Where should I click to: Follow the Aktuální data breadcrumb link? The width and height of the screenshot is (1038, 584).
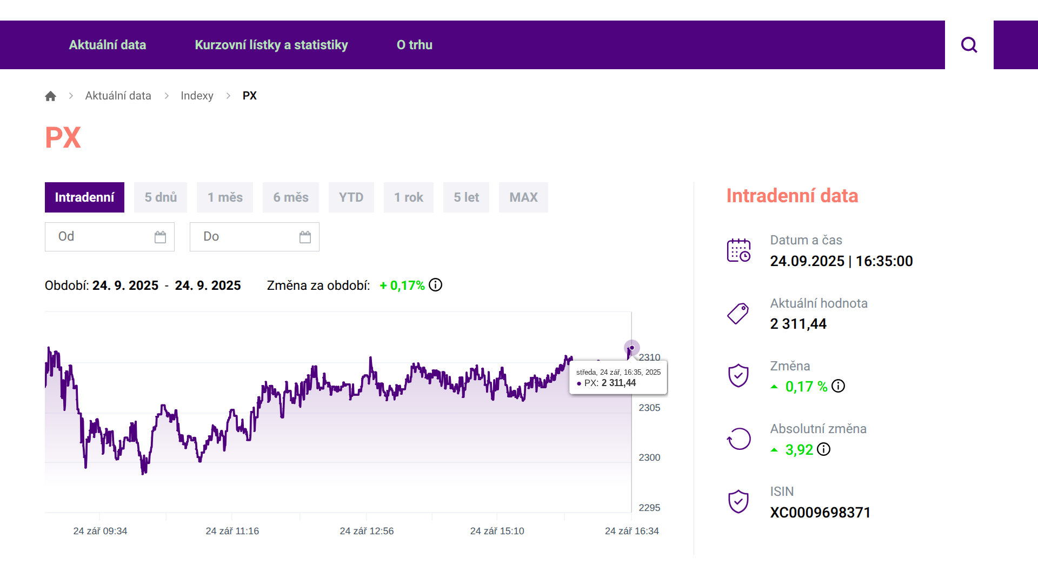pos(118,96)
